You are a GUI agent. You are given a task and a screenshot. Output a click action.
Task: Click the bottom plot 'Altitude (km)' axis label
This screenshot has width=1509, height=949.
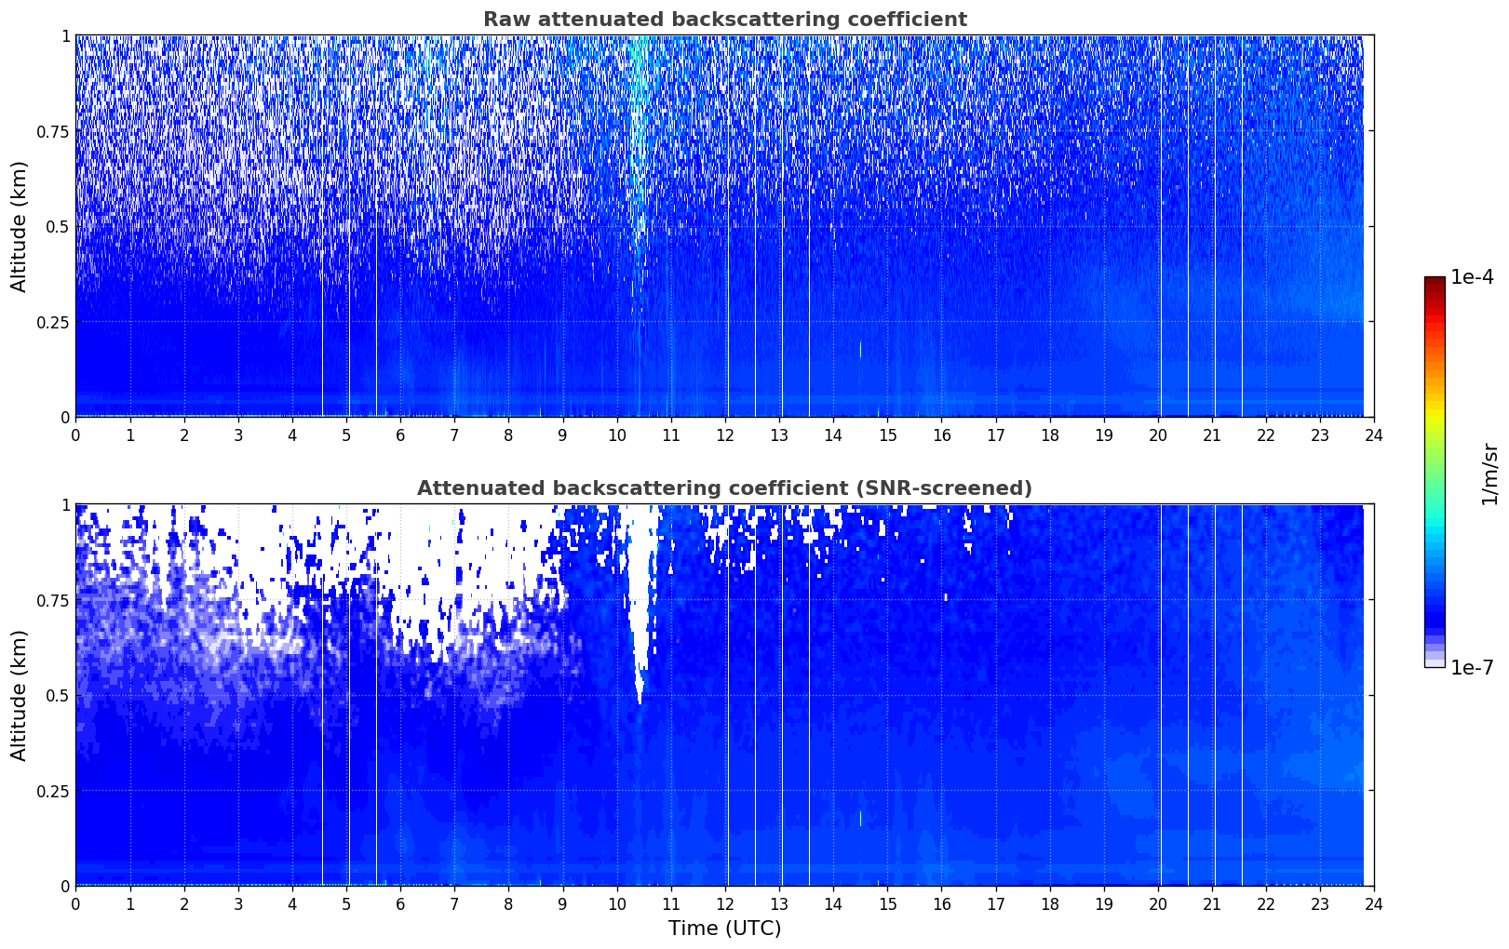pyautogui.click(x=20, y=695)
